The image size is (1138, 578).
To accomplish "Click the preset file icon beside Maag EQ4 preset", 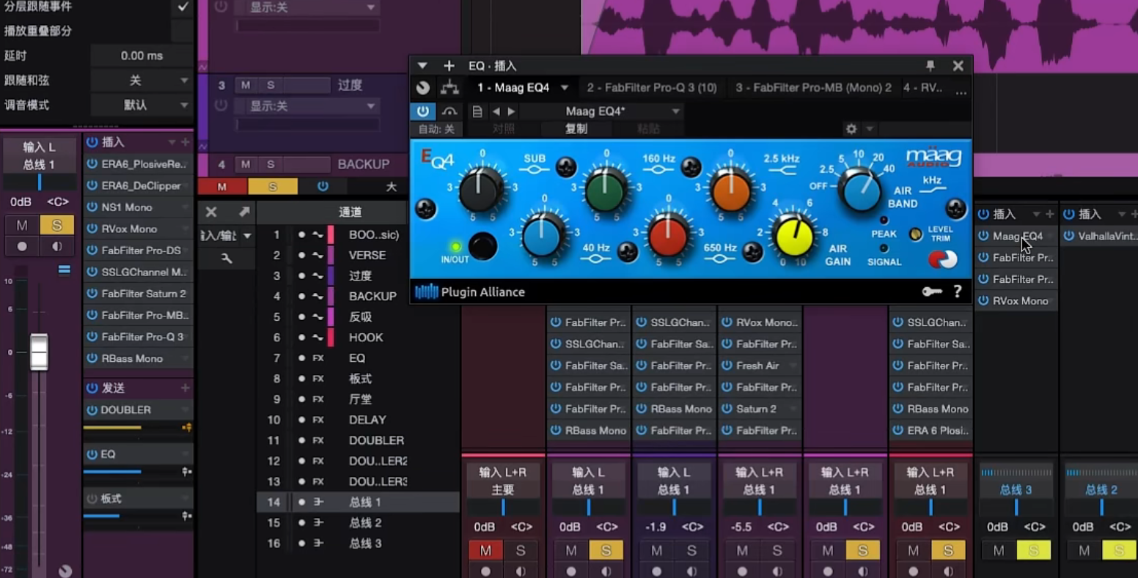I will (x=477, y=111).
